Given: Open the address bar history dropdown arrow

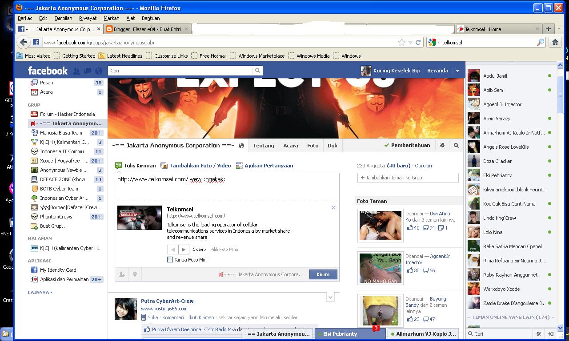Looking at the screenshot, I should tap(410, 42).
